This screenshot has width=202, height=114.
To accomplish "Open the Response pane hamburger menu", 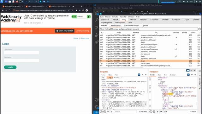I will click(x=195, y=75).
